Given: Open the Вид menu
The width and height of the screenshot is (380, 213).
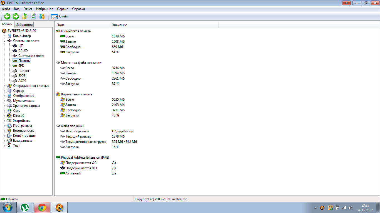Looking at the screenshot, I should 17,9.
